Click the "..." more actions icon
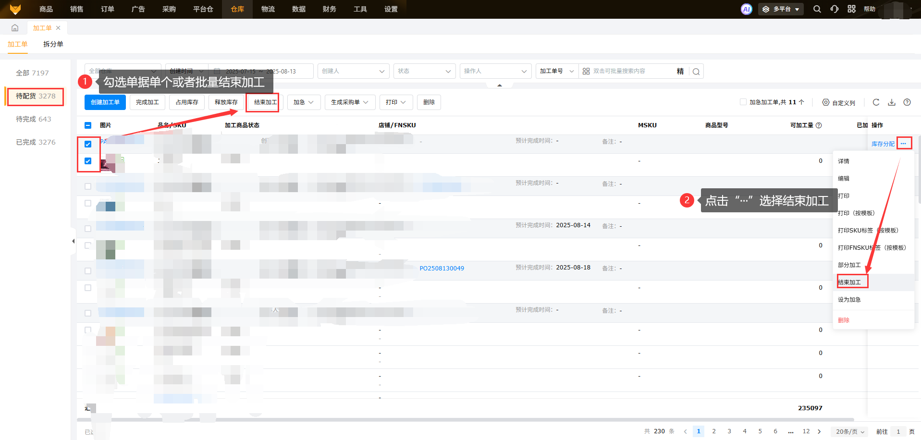The image size is (921, 440). (904, 143)
